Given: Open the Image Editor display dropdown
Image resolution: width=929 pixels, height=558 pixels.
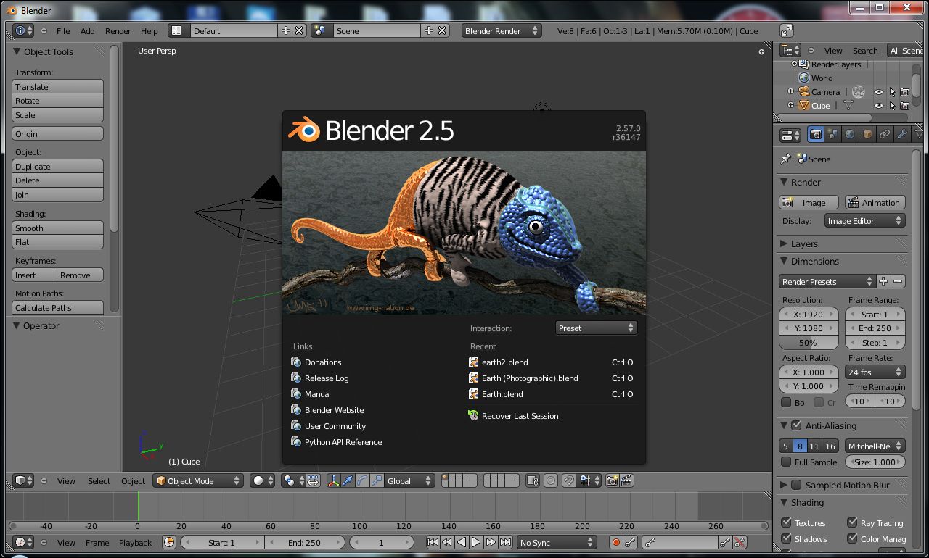Looking at the screenshot, I should click(865, 221).
